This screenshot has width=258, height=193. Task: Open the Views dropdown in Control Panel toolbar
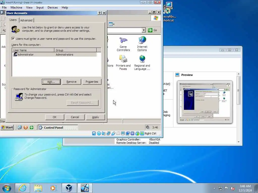pyautogui.click(x=112, y=24)
